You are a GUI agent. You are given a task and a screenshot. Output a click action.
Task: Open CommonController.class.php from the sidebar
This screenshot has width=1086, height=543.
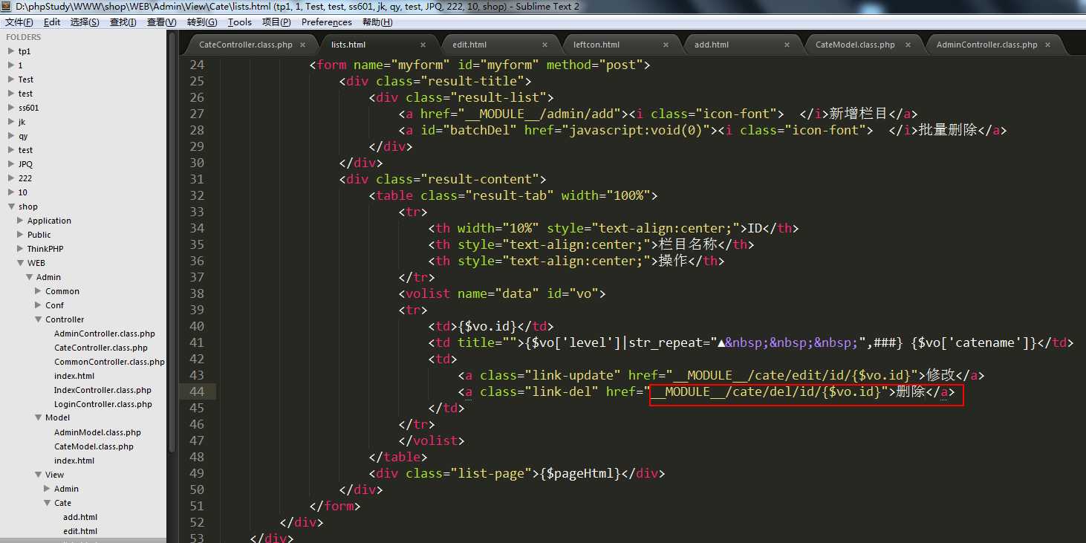(x=109, y=362)
